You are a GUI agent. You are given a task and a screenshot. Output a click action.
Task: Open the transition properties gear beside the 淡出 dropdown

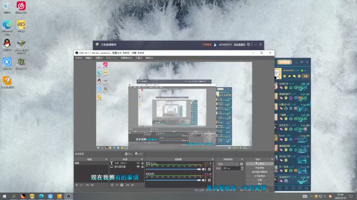pyautogui.click(x=241, y=164)
